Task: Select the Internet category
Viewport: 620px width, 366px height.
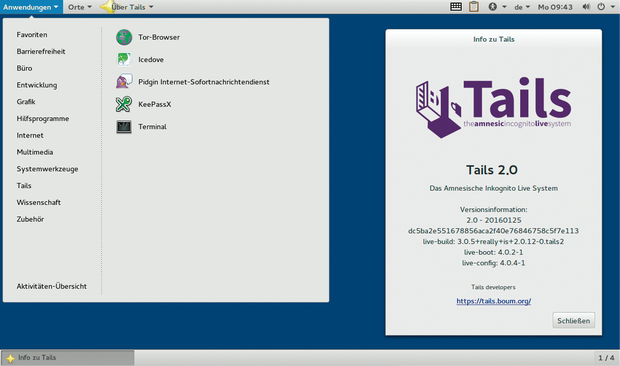Action: pyautogui.click(x=30, y=135)
